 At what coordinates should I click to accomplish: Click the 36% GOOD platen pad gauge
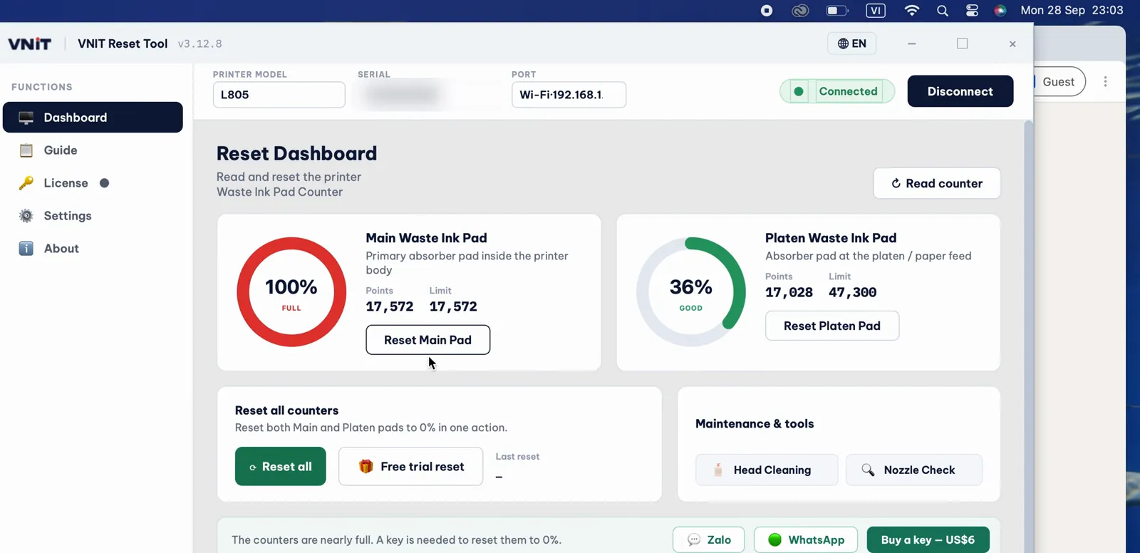tap(691, 292)
